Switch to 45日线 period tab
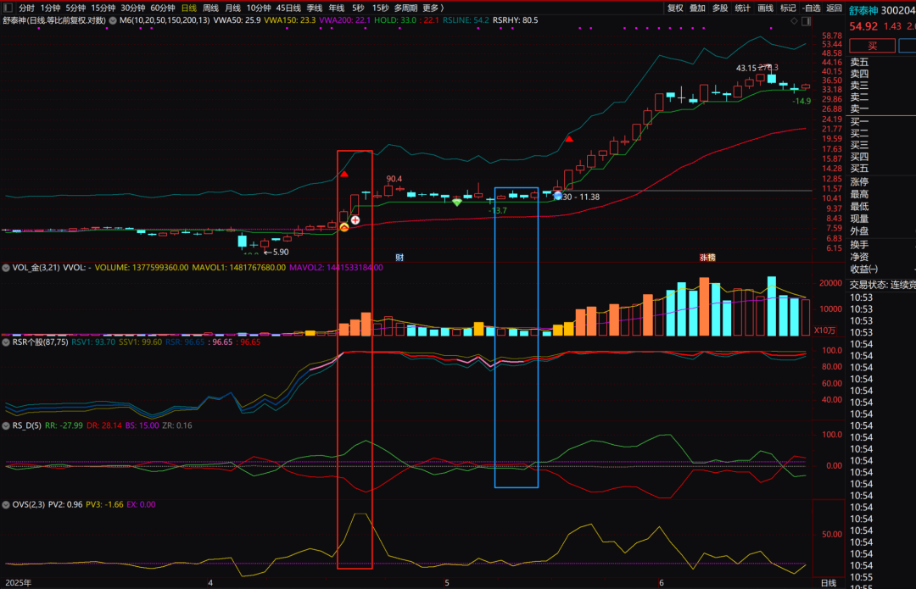The height and width of the screenshot is (589, 916). click(288, 8)
